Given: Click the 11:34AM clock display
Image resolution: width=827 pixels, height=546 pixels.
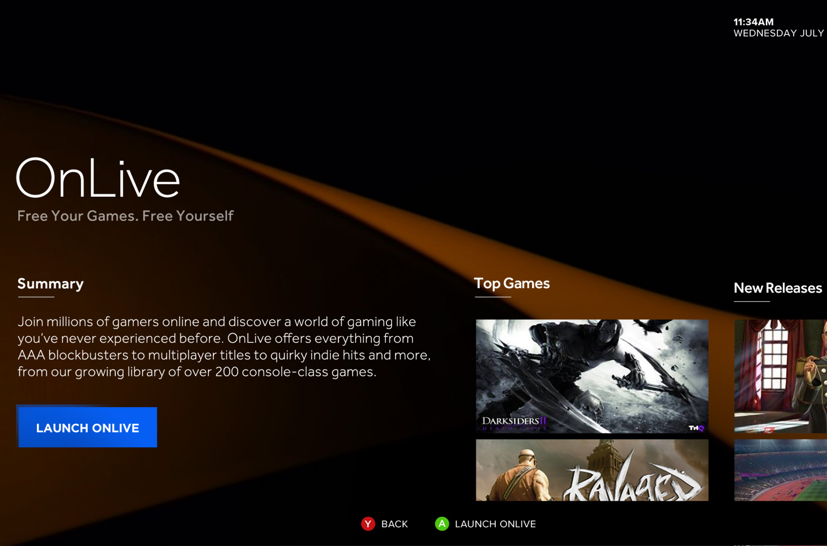Looking at the screenshot, I should coord(753,22).
